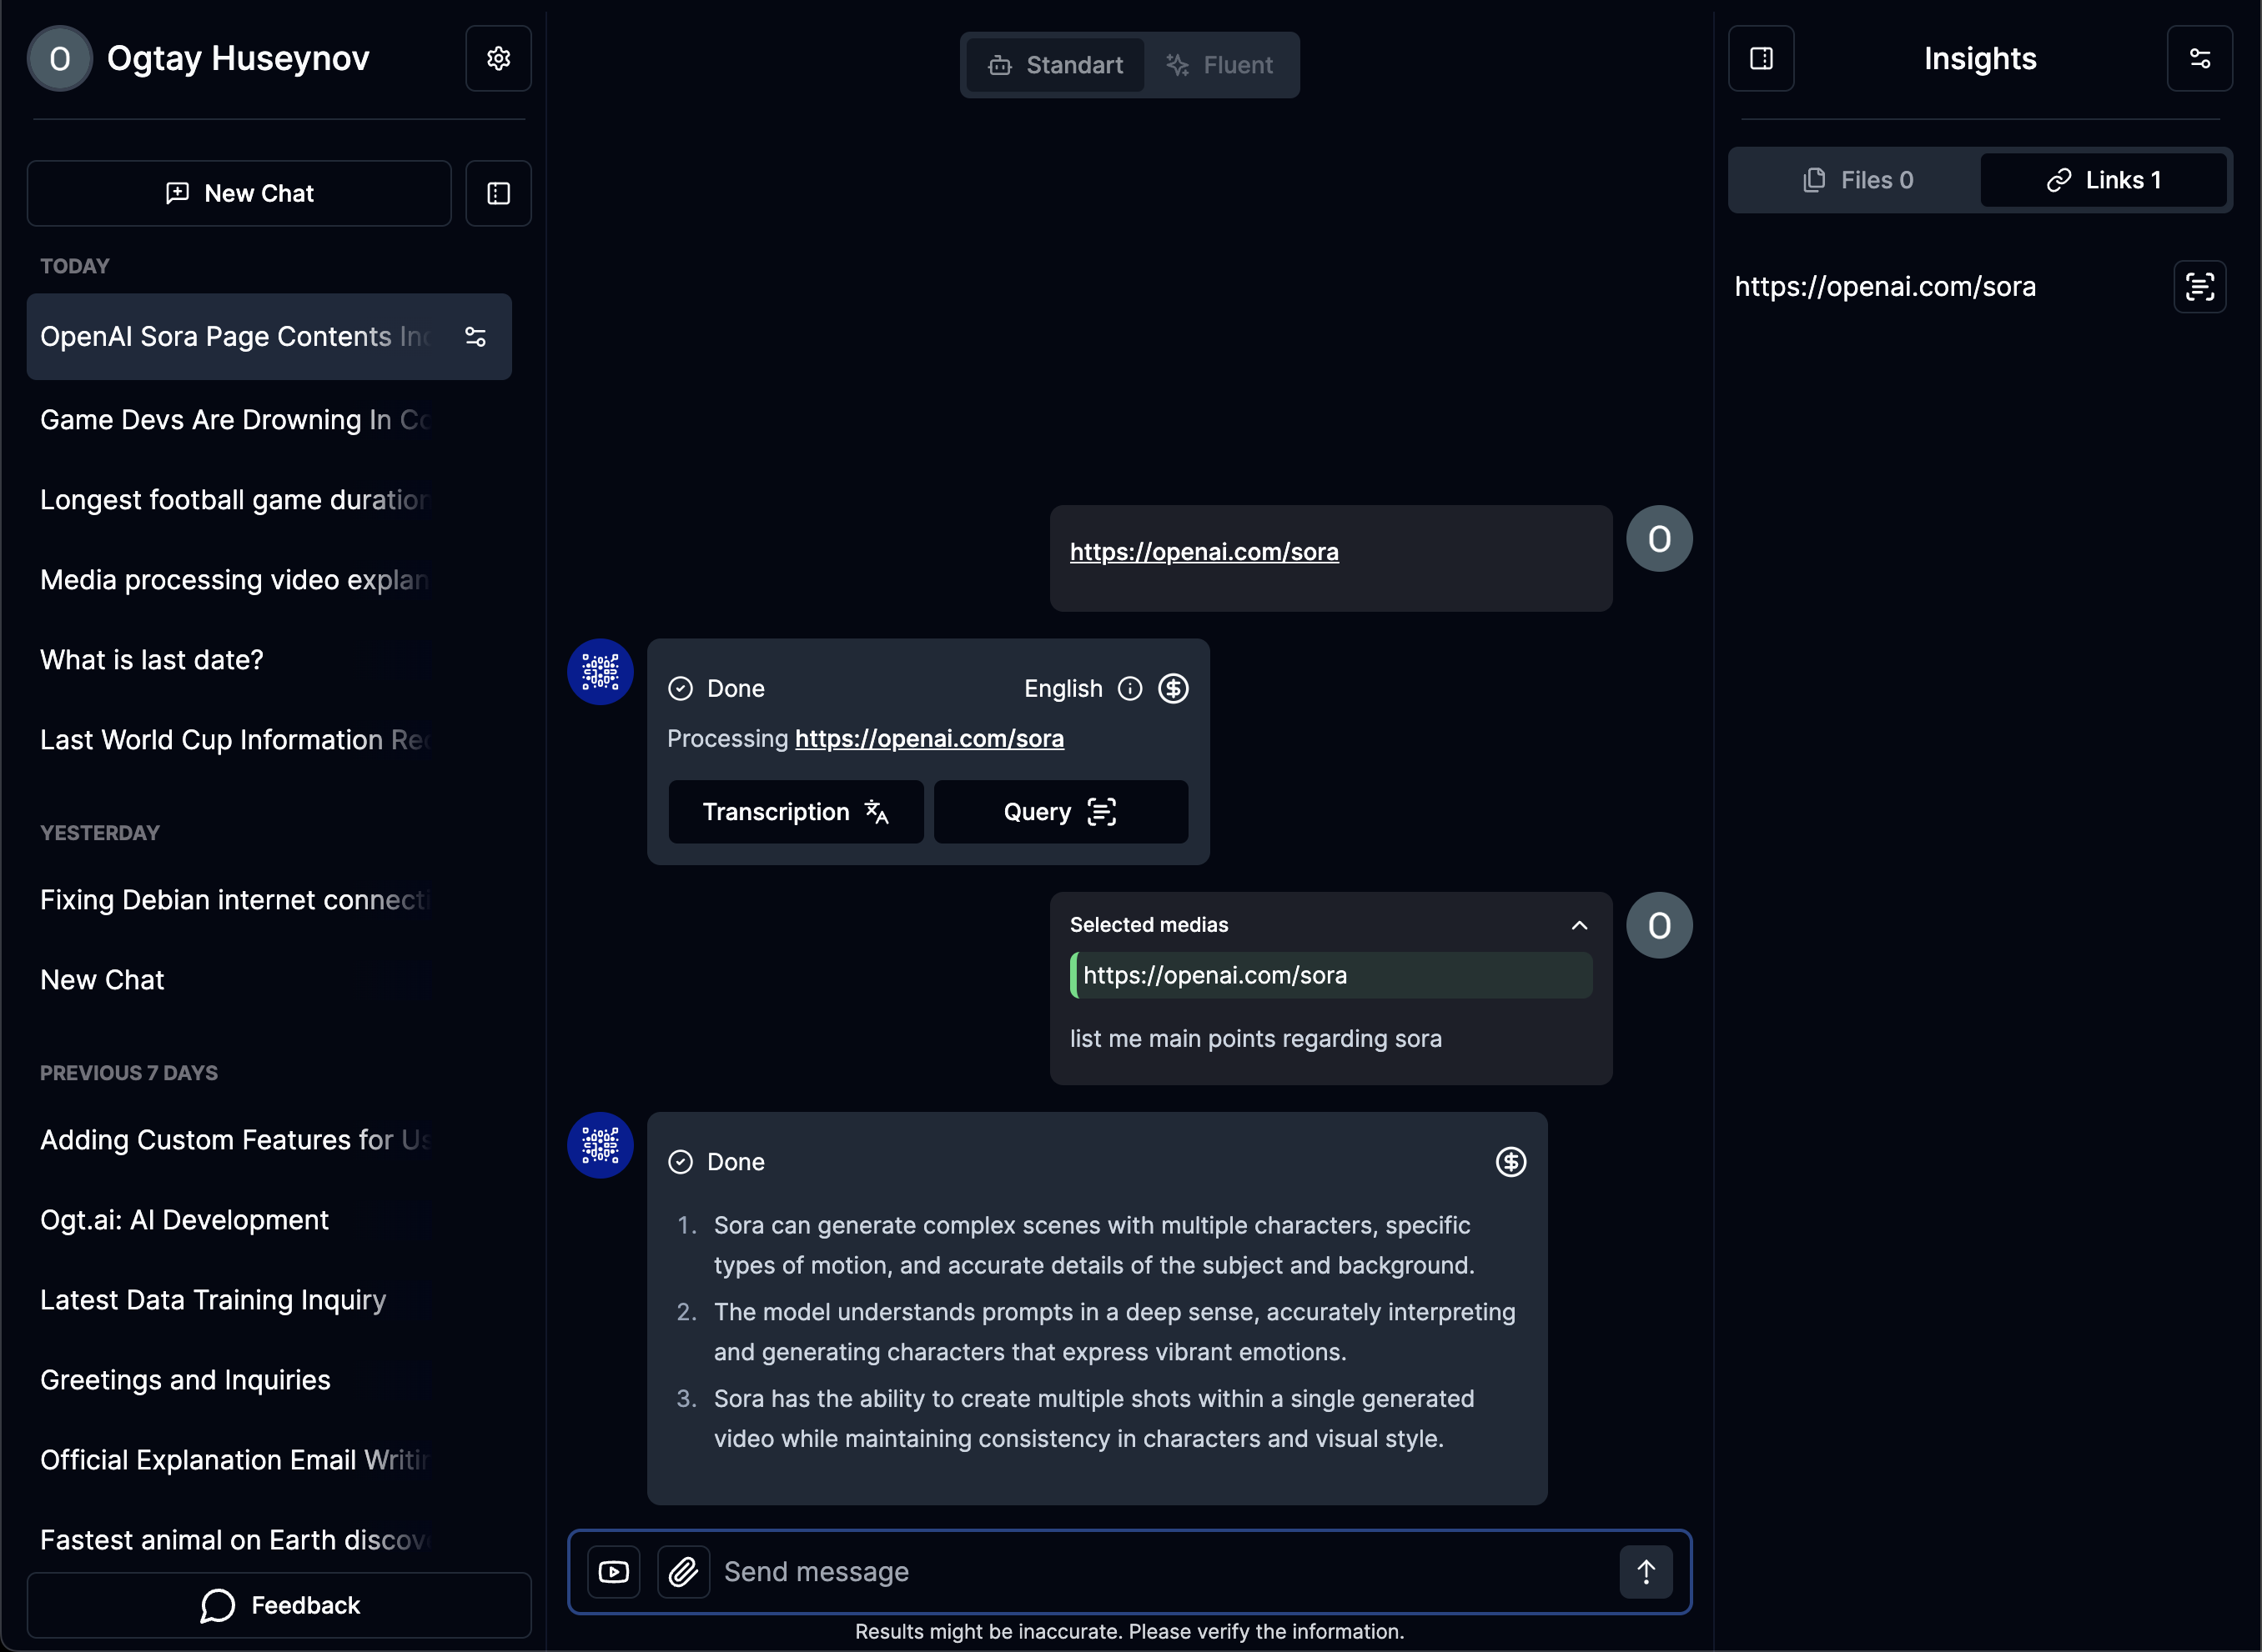The height and width of the screenshot is (1652, 2262).
Task: Collapse the Selected medias section
Action: (x=1579, y=925)
